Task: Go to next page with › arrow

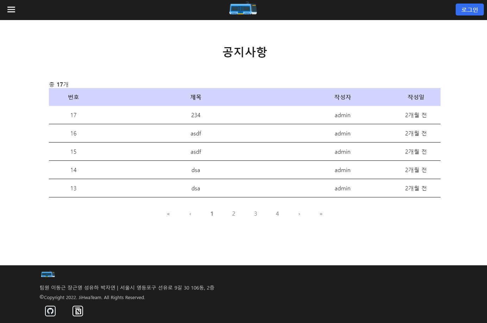Action: click(x=299, y=214)
